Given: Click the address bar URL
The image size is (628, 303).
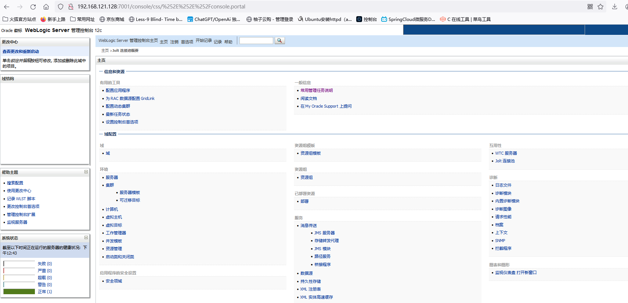Looking at the screenshot, I should coord(161,7).
